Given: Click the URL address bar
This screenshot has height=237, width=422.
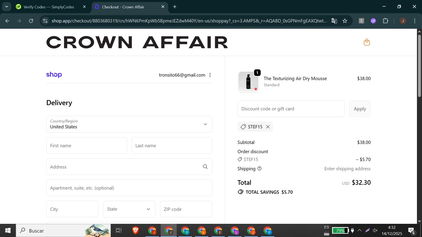Looking at the screenshot, I should click(x=189, y=21).
